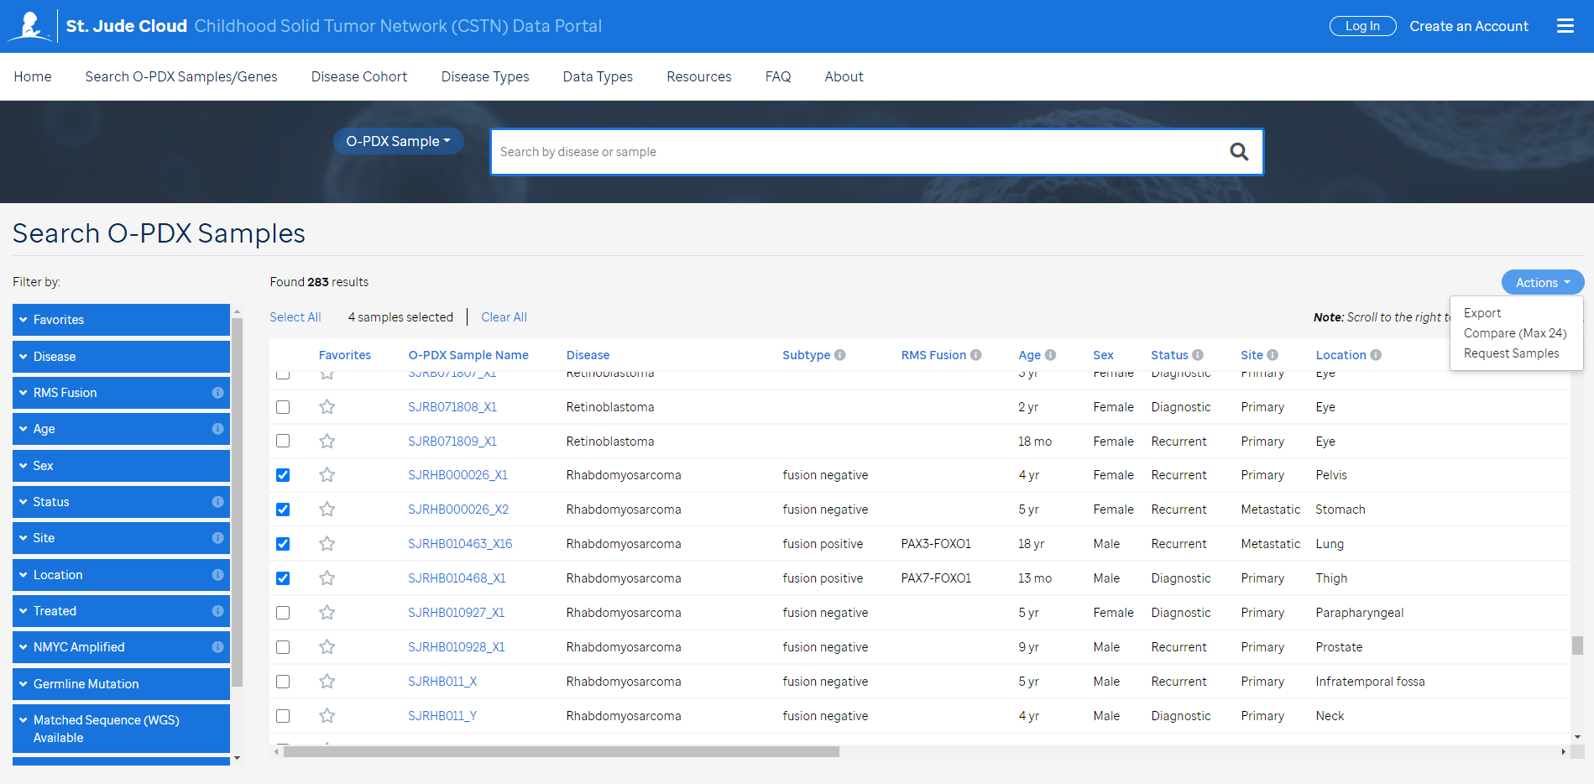Favorite the SJRB071809_X1 star
This screenshot has height=784, width=1594.
pyautogui.click(x=327, y=442)
